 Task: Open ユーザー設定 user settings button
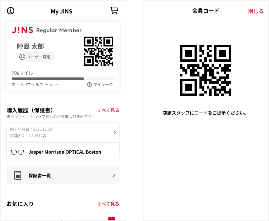[x=35, y=57]
